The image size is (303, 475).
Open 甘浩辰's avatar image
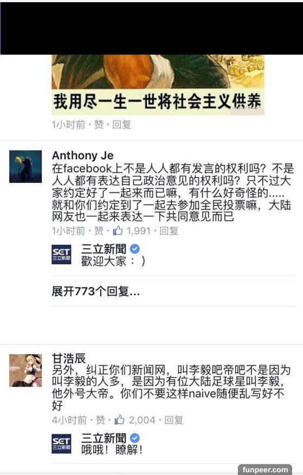click(26, 370)
